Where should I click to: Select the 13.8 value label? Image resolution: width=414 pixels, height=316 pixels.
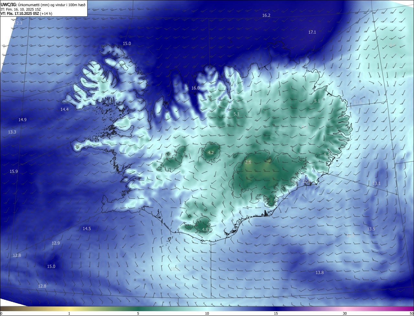pos(320,273)
